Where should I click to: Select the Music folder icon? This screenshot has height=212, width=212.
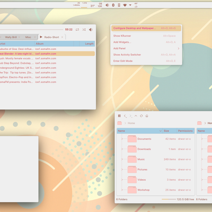(132, 160)
